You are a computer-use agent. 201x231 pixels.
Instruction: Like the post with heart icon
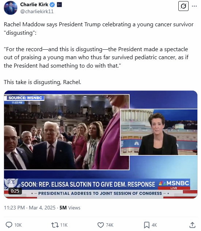(101, 225)
